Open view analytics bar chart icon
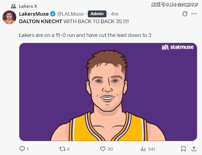Image resolution: width=202 pixels, height=155 pixels. pos(143,149)
